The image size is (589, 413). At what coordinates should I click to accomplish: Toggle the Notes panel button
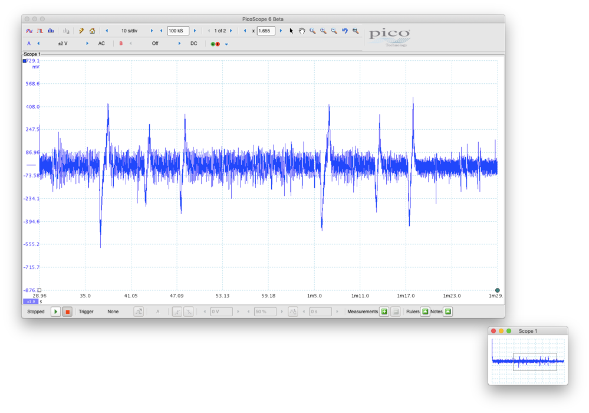pyautogui.click(x=447, y=312)
